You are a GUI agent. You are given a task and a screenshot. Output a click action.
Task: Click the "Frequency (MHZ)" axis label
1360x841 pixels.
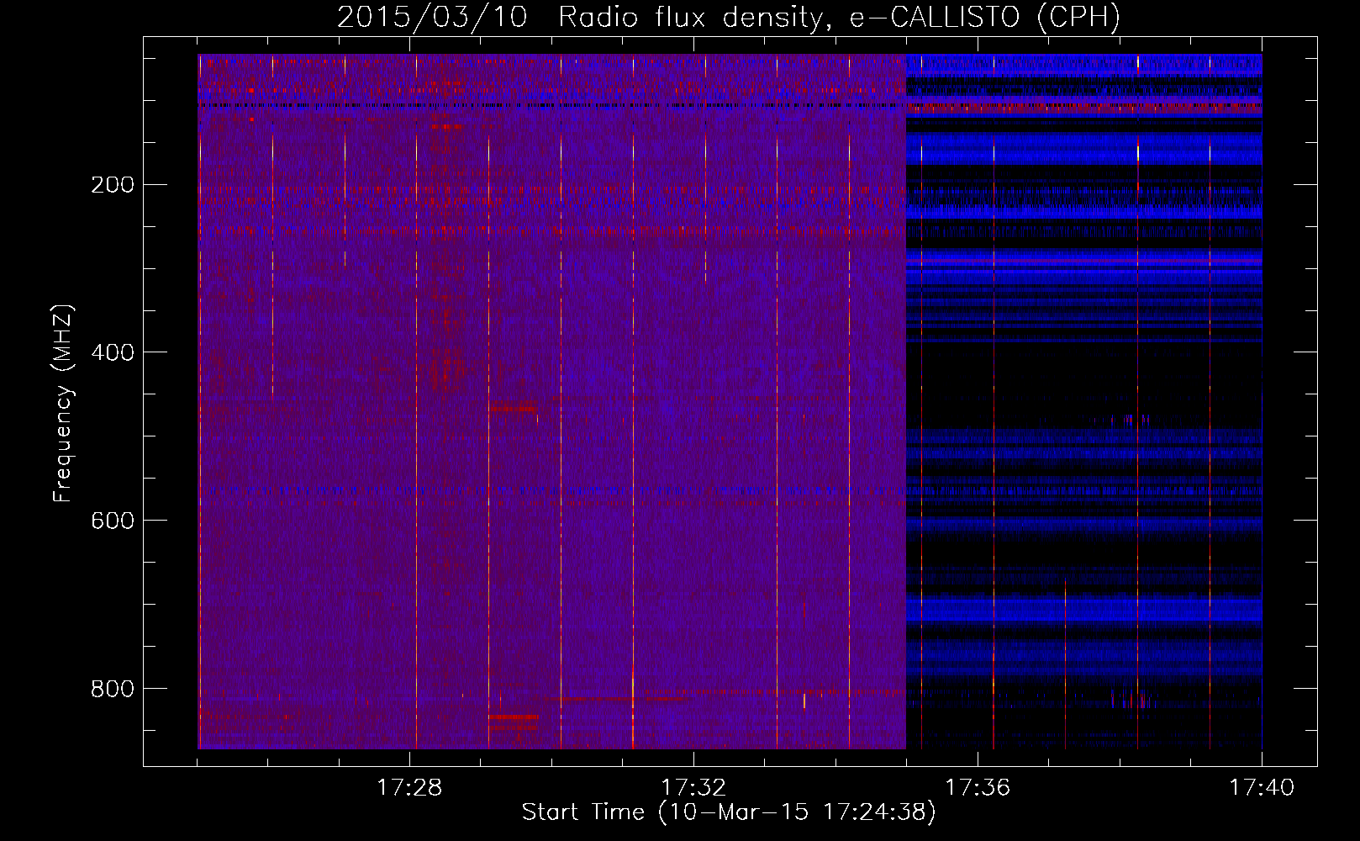[63, 404]
